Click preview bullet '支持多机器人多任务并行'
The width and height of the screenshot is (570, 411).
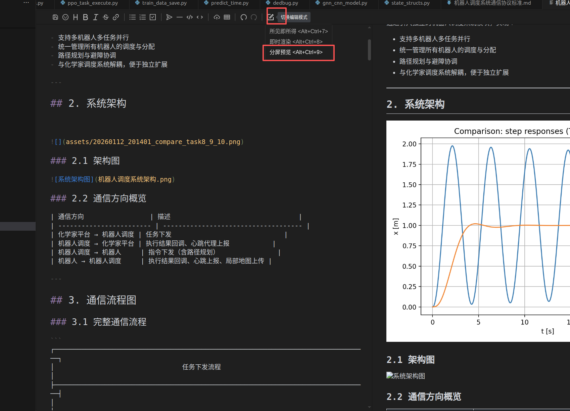coord(435,39)
